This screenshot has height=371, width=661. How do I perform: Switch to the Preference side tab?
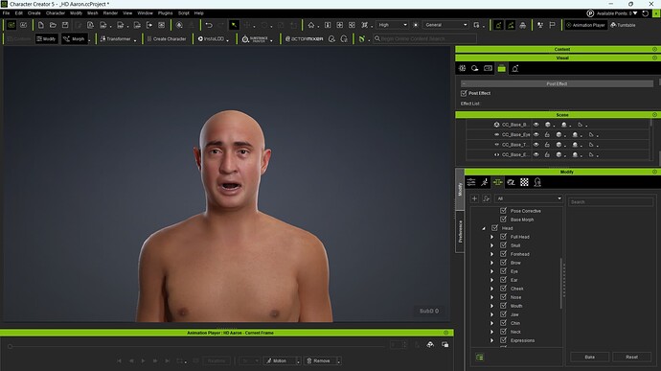tap(460, 231)
